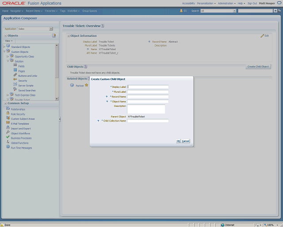Collapse the Objects panel header
Screen dimensions: 283x227
5,35
